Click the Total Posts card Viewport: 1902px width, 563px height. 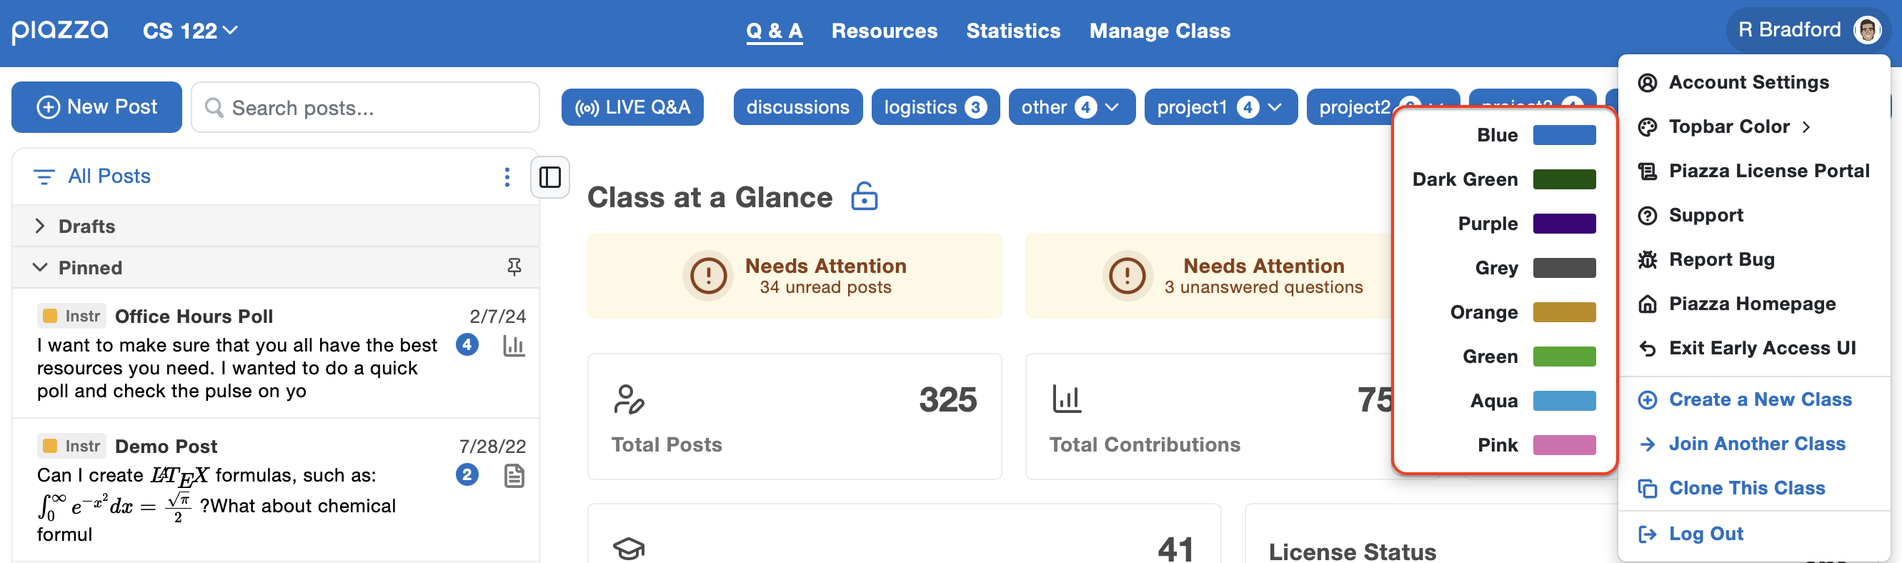795,416
